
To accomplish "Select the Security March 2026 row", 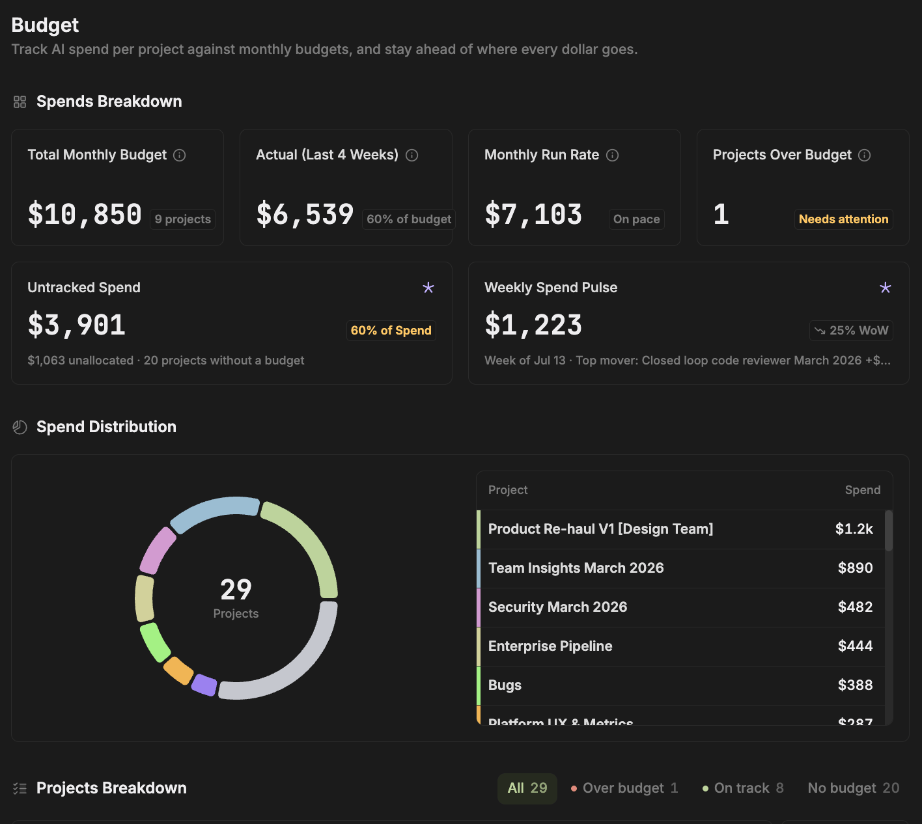I will pyautogui.click(x=680, y=607).
